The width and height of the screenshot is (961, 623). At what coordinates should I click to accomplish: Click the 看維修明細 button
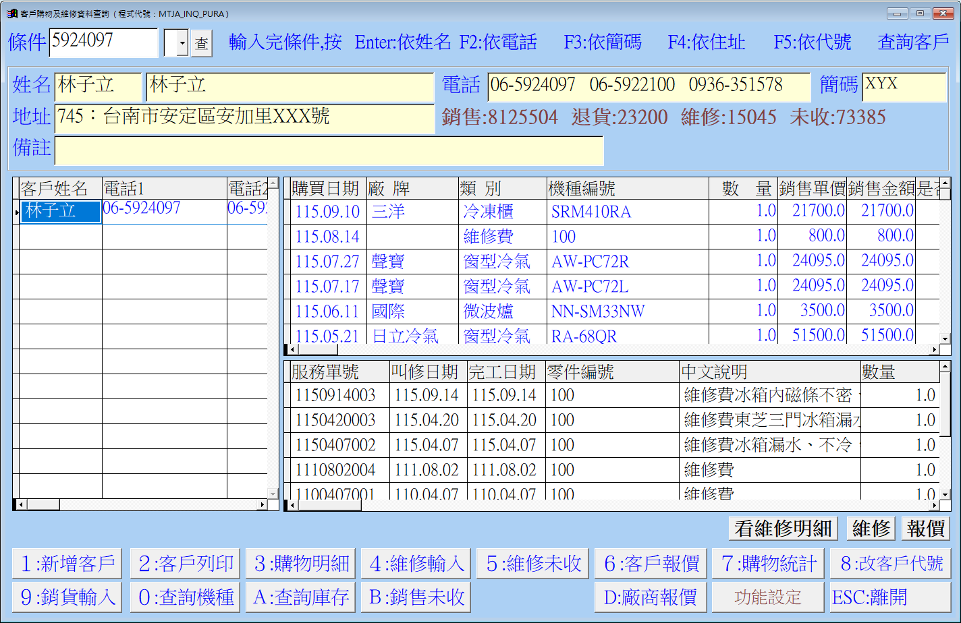(x=783, y=529)
